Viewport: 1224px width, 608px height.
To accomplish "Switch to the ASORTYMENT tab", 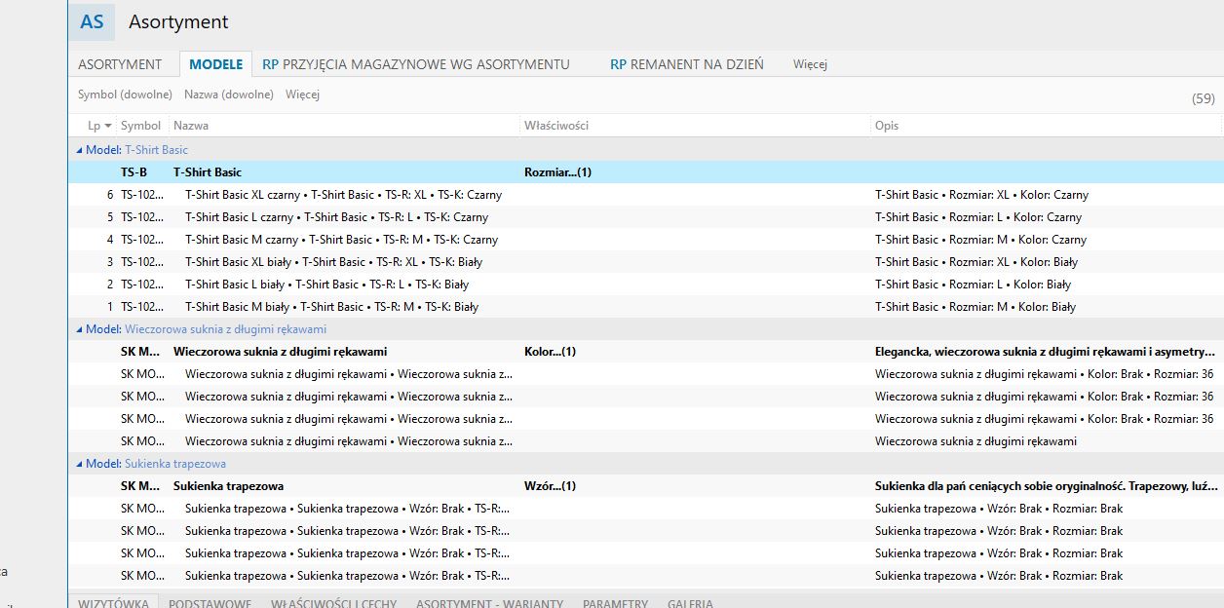I will (120, 64).
